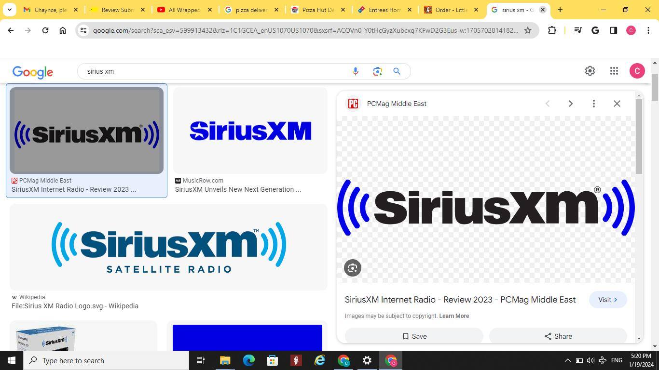Viewport: 659px width, 370px height.
Task: Search inside image with Lens icon
Action: tap(353, 268)
